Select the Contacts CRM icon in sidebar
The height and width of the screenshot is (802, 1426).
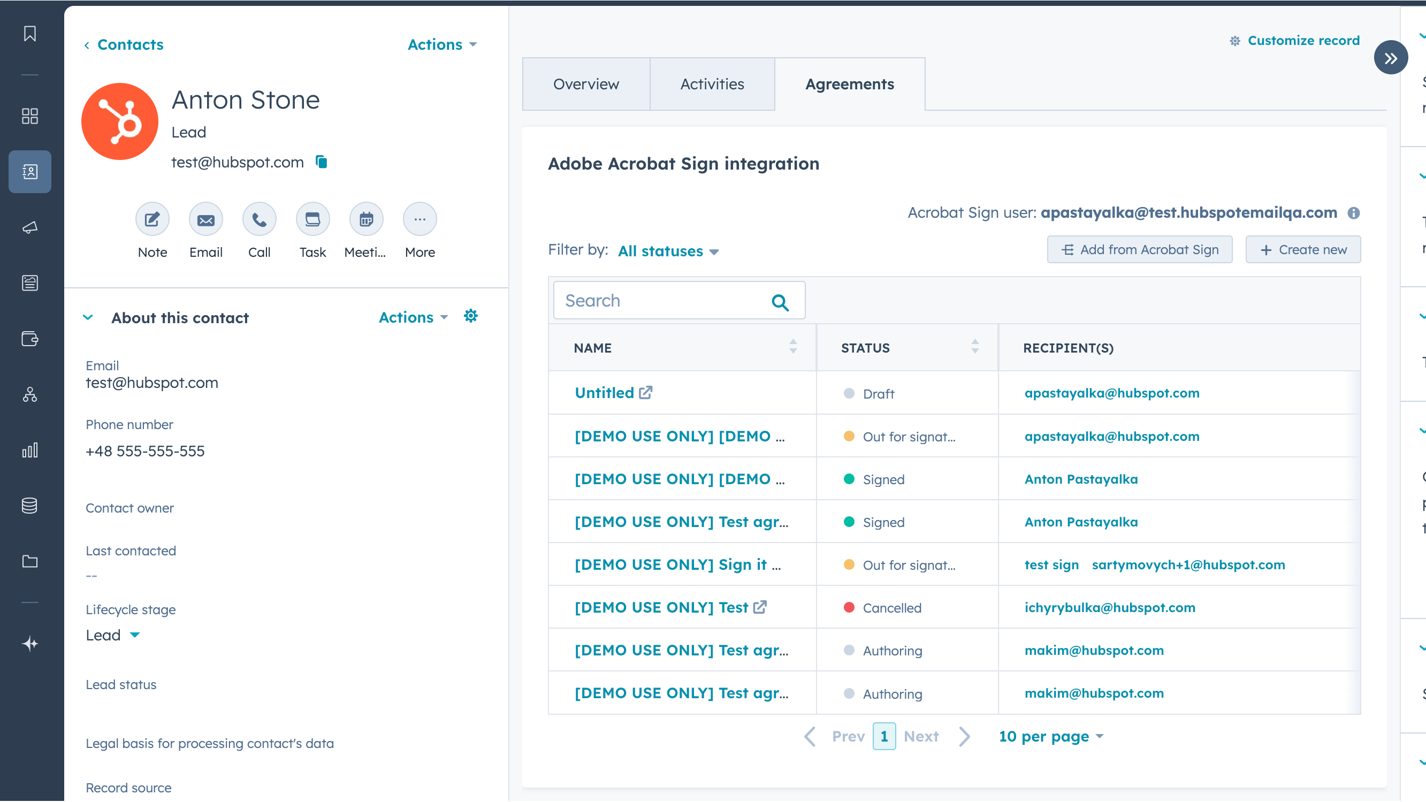[x=30, y=172]
